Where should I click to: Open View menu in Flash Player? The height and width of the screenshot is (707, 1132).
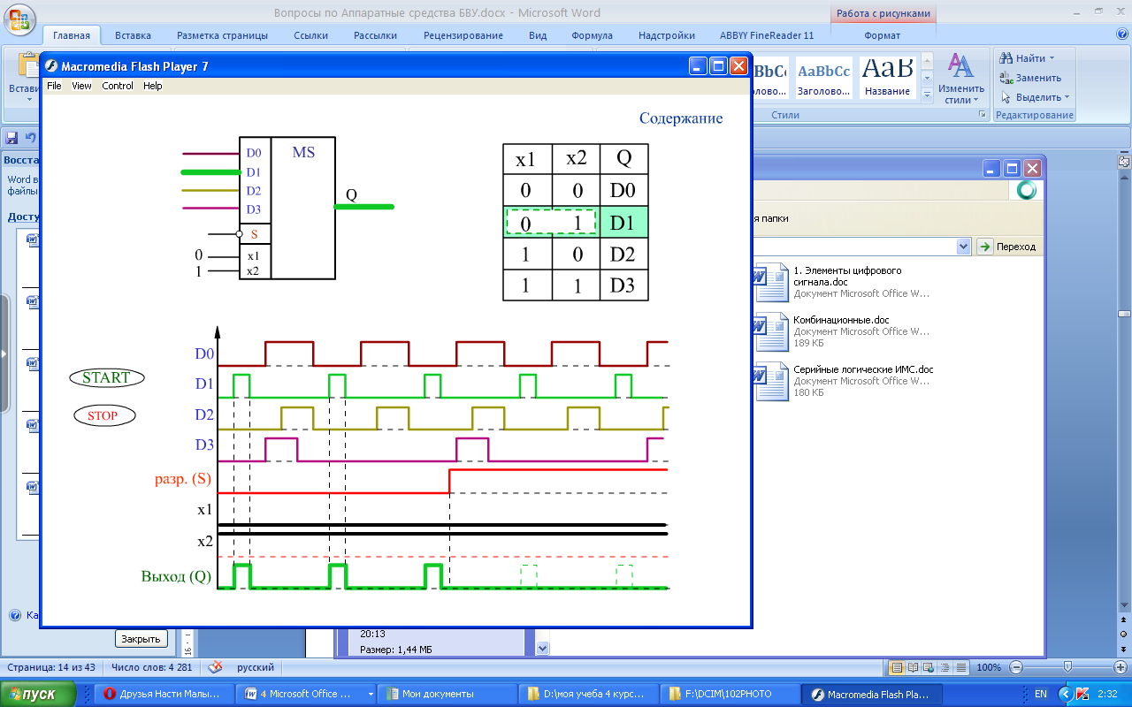point(81,86)
